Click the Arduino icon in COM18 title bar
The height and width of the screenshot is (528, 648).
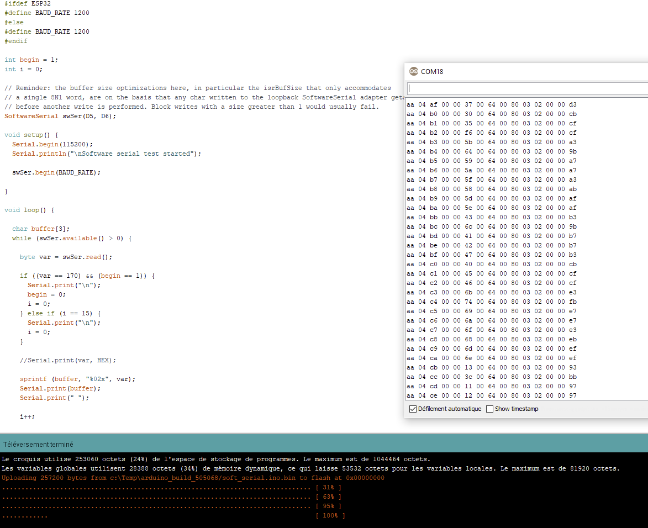[413, 71]
